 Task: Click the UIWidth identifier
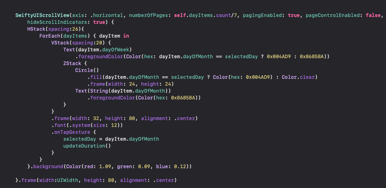coord(68,180)
